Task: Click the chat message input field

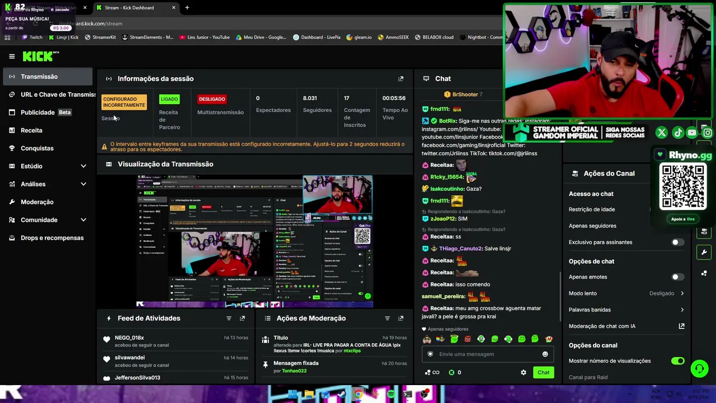Action: [x=488, y=354]
